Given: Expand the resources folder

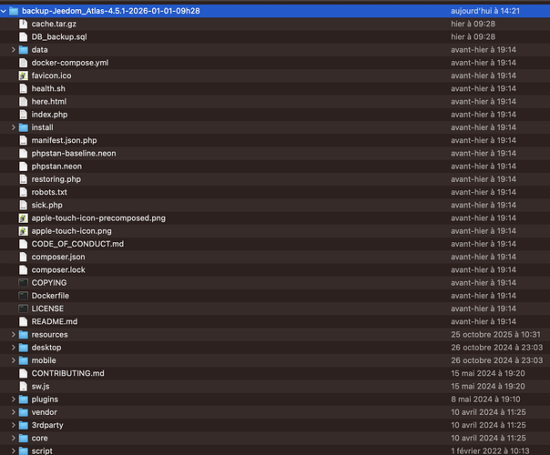Looking at the screenshot, I should (x=14, y=334).
